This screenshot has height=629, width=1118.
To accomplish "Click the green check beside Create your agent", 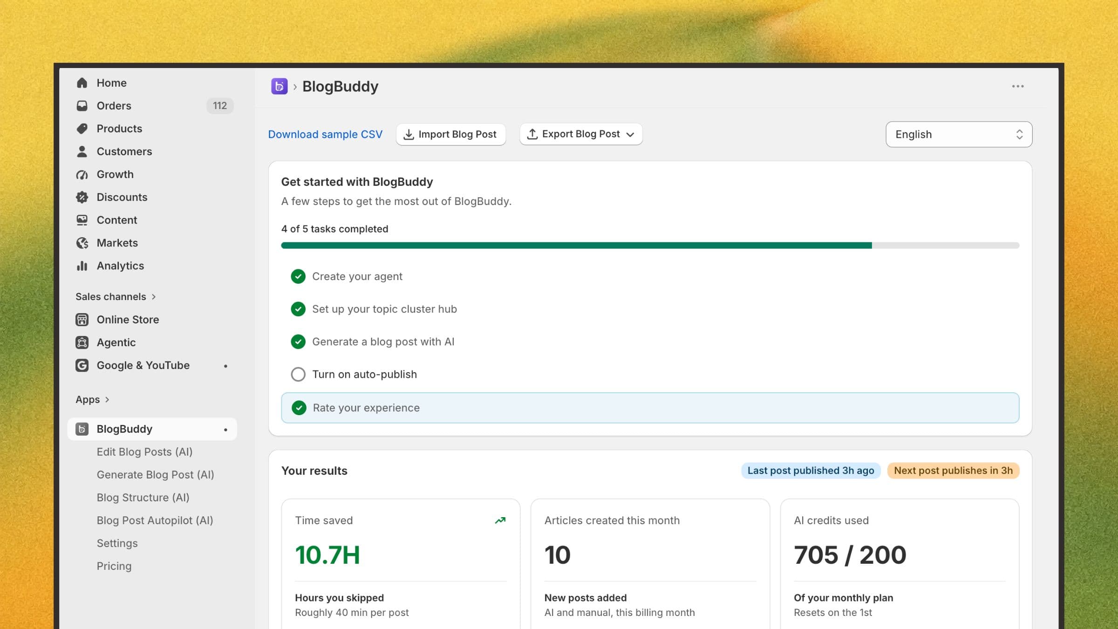I will (x=298, y=276).
